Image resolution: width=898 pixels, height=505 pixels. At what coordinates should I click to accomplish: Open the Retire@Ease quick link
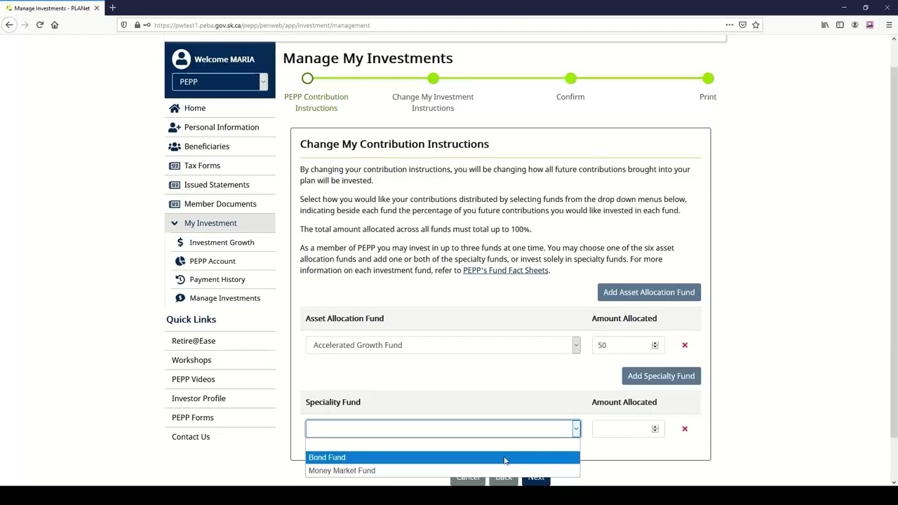[x=194, y=341]
